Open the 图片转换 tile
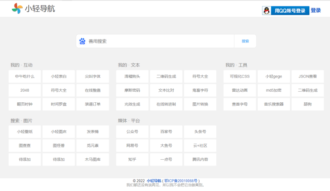 click(200, 104)
